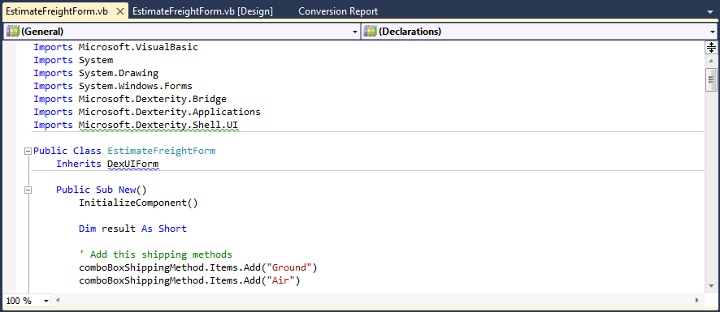The height and width of the screenshot is (312, 720).
Task: Click on Imports System.Windows.Forms line
Action: 113,86
